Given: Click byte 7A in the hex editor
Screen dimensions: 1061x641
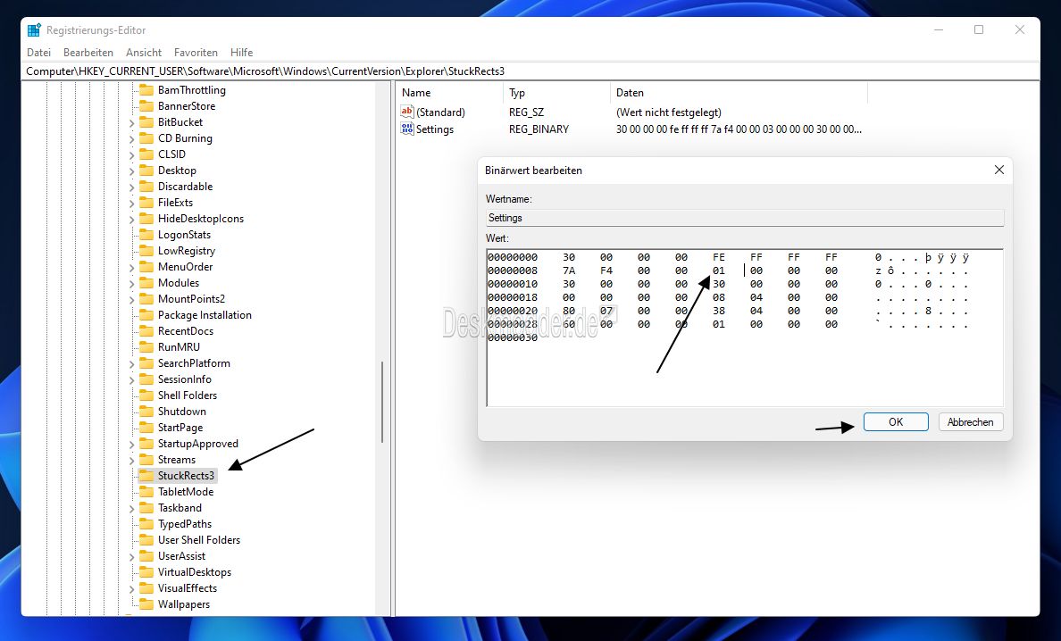Looking at the screenshot, I should click(569, 271).
